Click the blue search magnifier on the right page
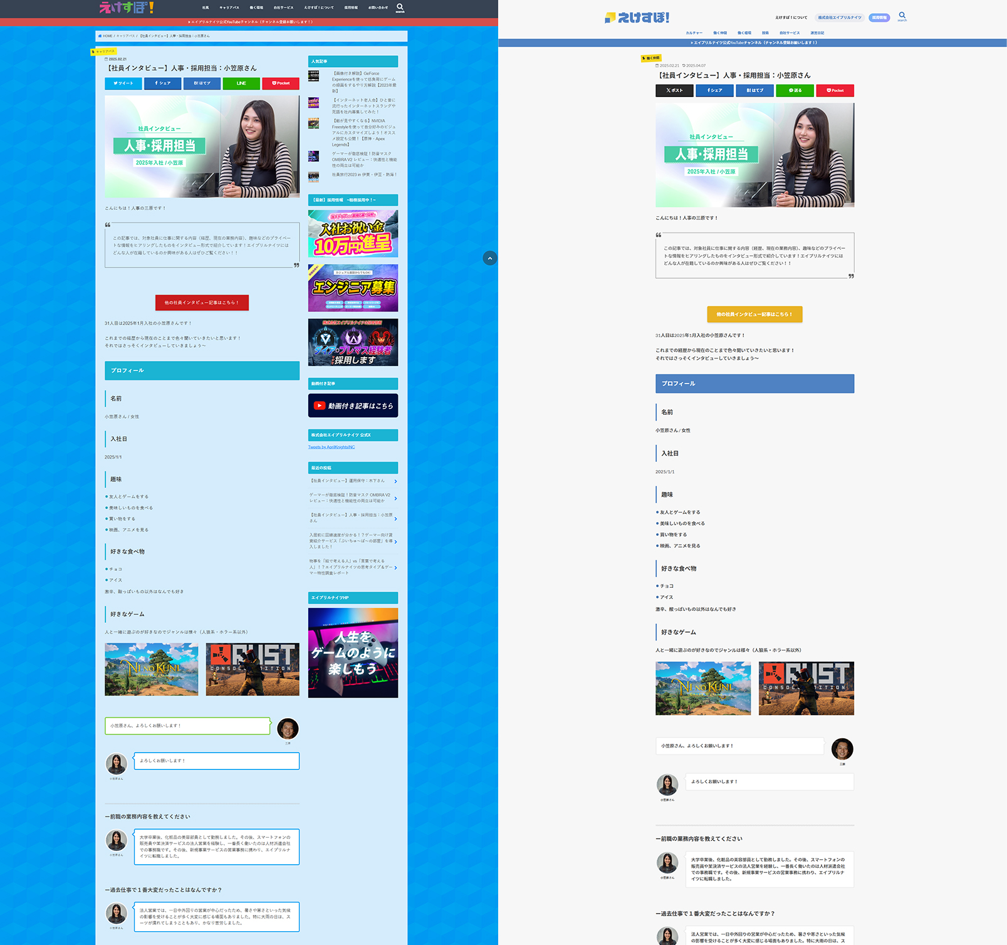The width and height of the screenshot is (1007, 945). coord(902,16)
